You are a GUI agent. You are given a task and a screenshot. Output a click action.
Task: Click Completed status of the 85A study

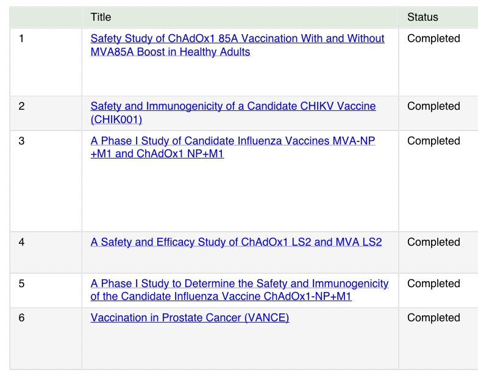(433, 38)
